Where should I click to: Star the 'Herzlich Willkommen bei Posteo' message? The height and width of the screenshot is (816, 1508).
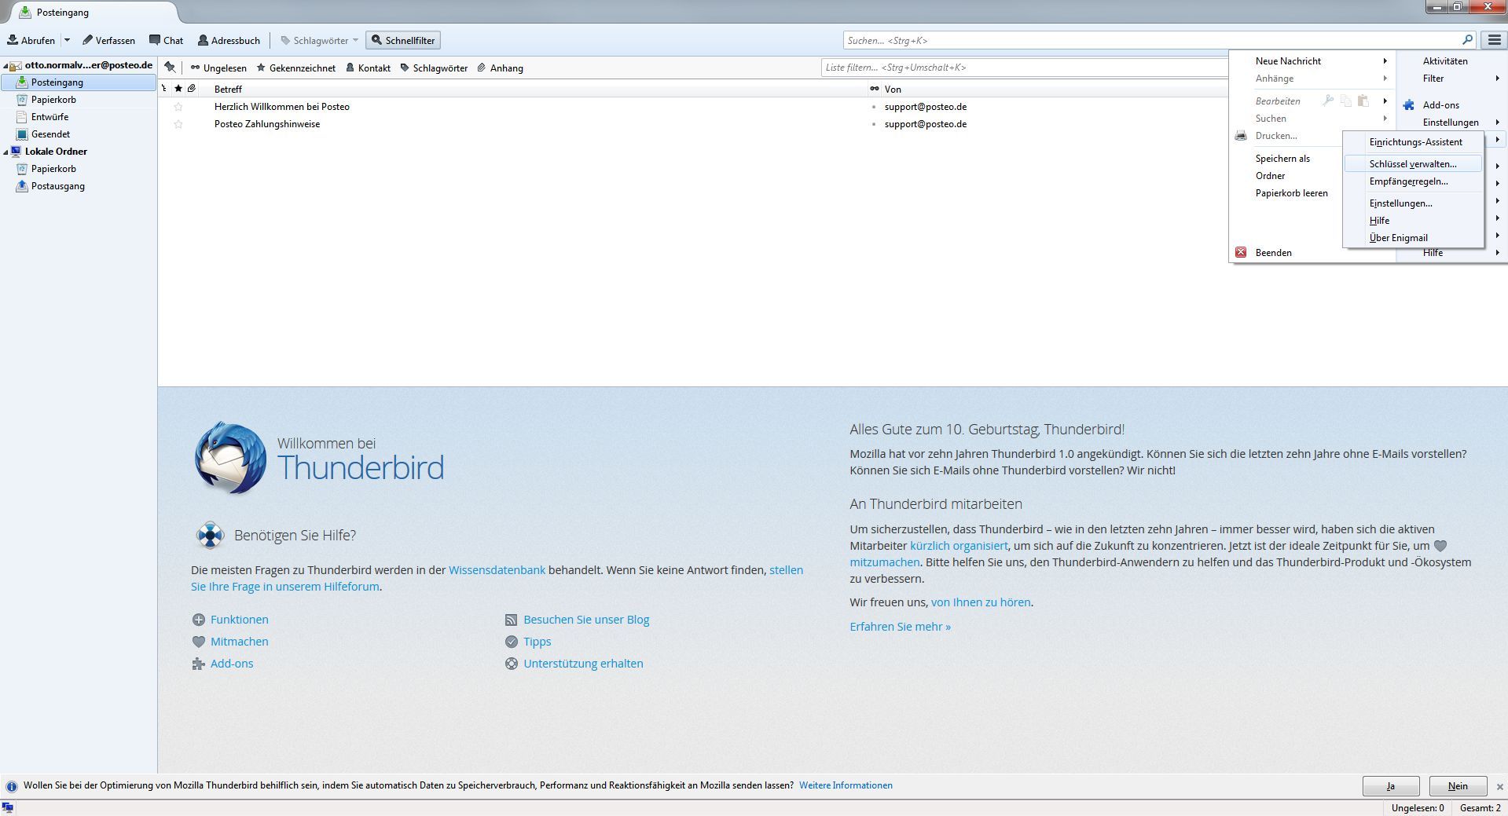178,107
